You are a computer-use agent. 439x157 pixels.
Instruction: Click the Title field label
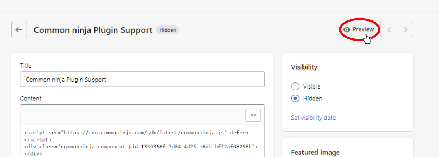pos(26,66)
